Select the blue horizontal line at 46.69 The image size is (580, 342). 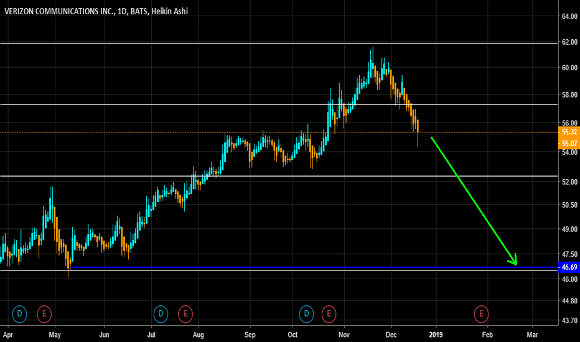tap(314, 267)
